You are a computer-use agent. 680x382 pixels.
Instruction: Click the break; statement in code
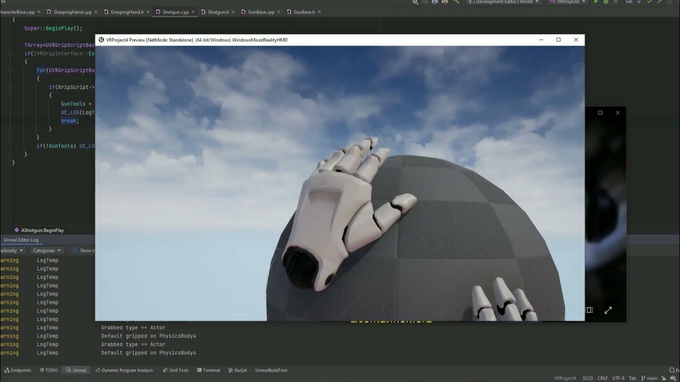click(70, 121)
